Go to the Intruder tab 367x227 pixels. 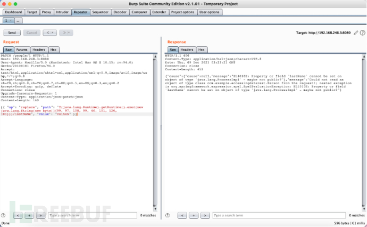click(x=62, y=12)
